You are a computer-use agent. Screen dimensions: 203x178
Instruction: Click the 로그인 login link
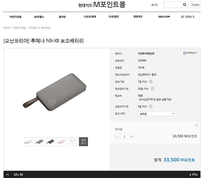point(155,5)
